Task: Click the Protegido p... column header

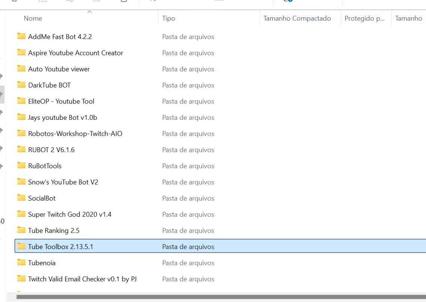Action: [x=364, y=18]
